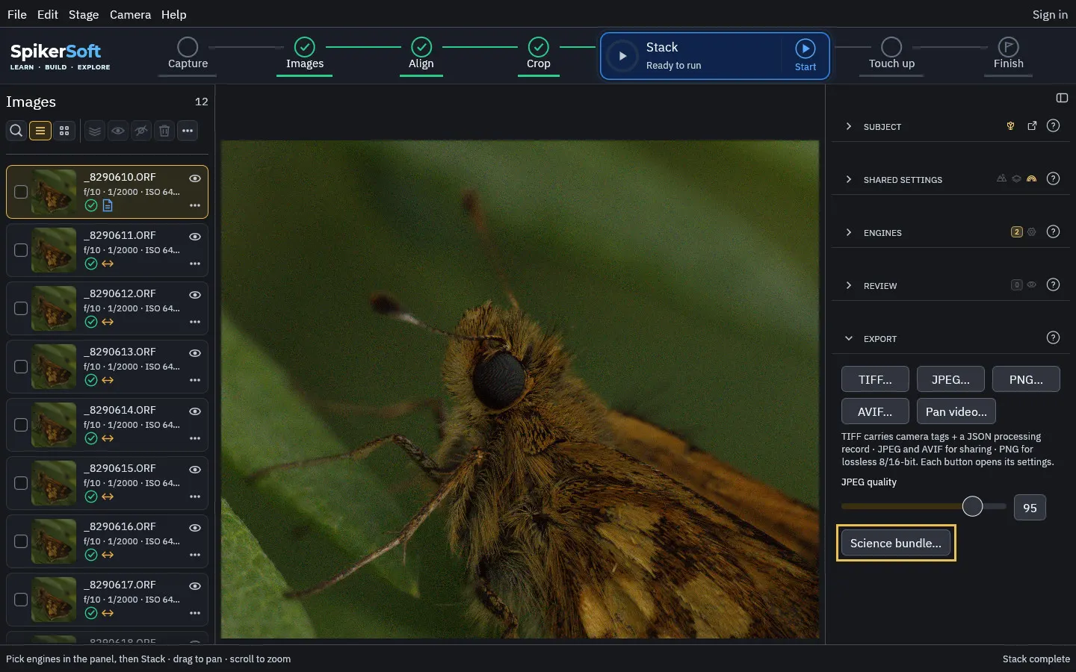Click the document icon on _8290610.ORF
This screenshot has width=1076, height=672.
pyautogui.click(x=108, y=205)
